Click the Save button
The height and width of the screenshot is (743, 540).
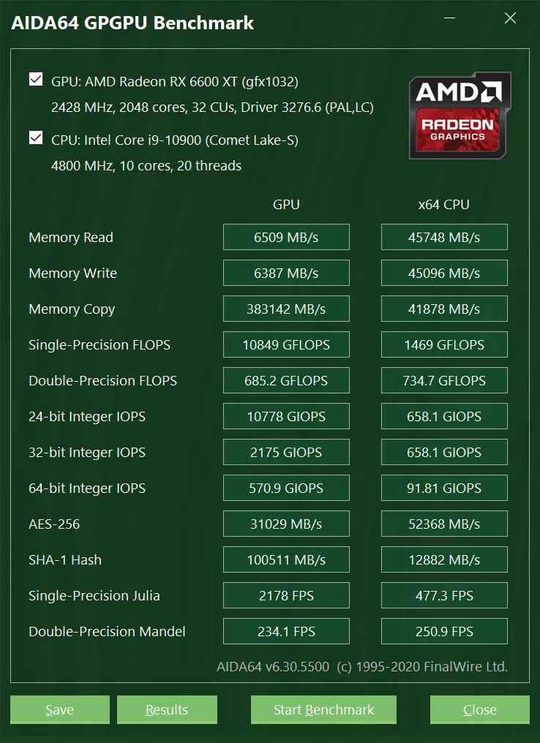tap(60, 709)
